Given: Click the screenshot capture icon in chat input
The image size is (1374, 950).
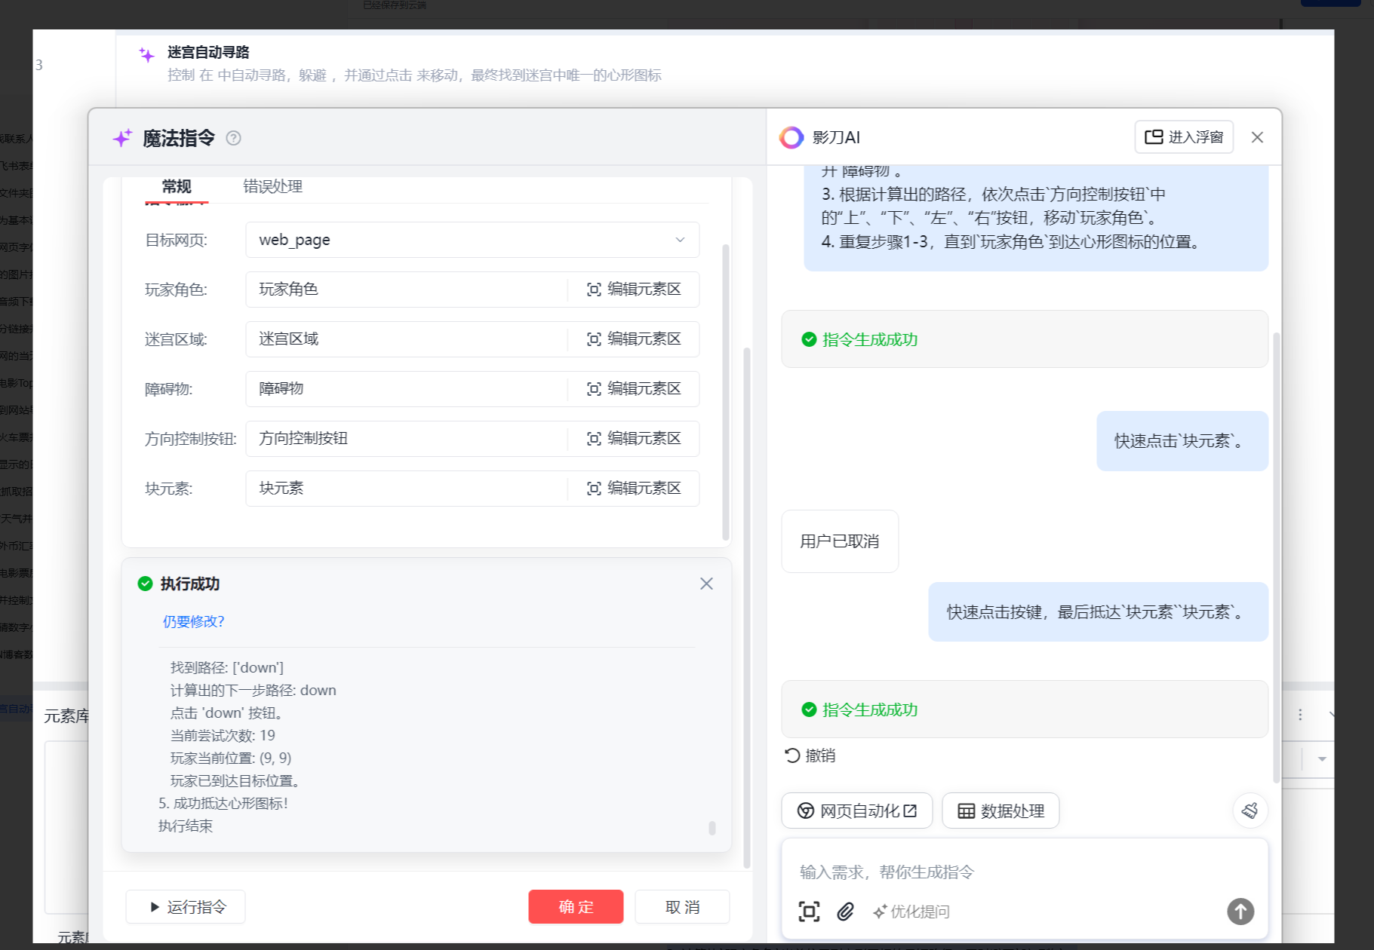Looking at the screenshot, I should point(808,912).
